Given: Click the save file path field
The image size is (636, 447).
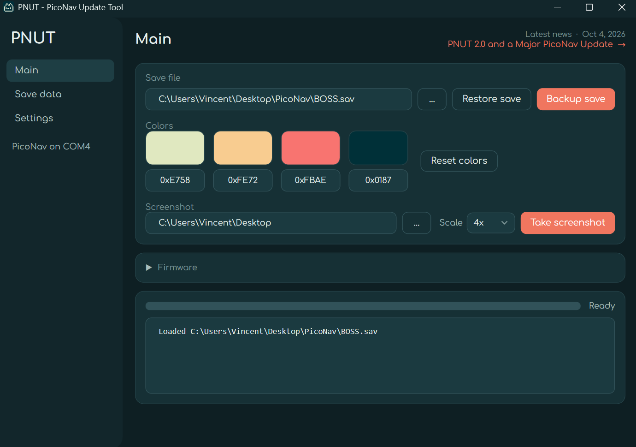Looking at the screenshot, I should pyautogui.click(x=279, y=99).
